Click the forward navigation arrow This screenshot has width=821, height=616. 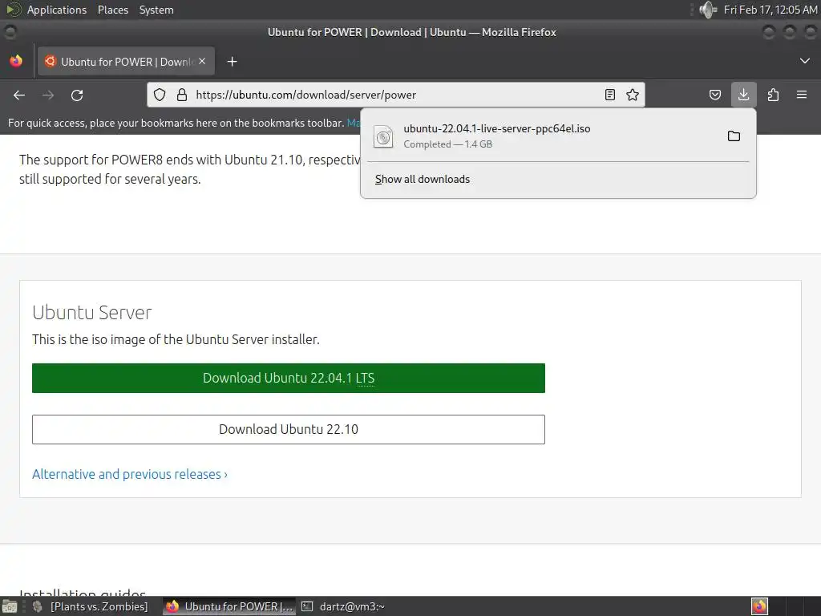[x=48, y=95]
